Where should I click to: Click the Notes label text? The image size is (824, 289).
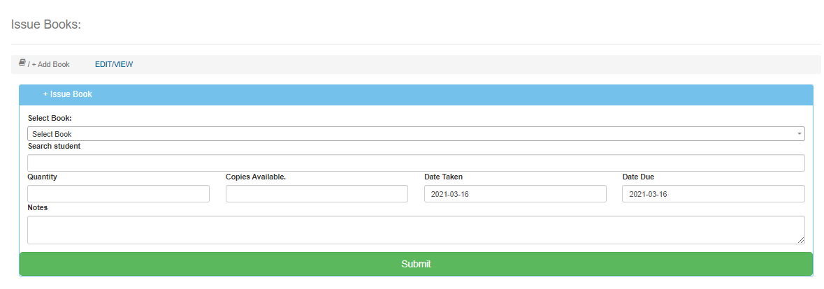[x=38, y=208]
